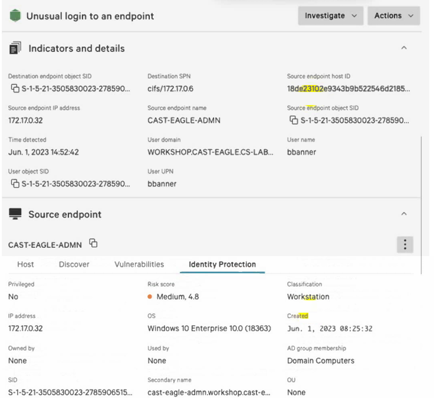The image size is (434, 403).
Task: Click the Secondary name cast-eagle-admn.workshop value
Action: (209, 392)
